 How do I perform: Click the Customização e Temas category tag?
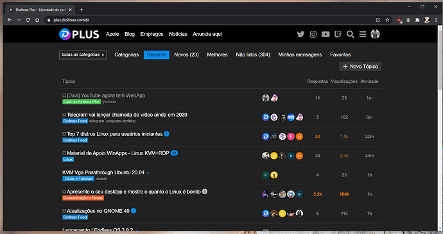83,198
